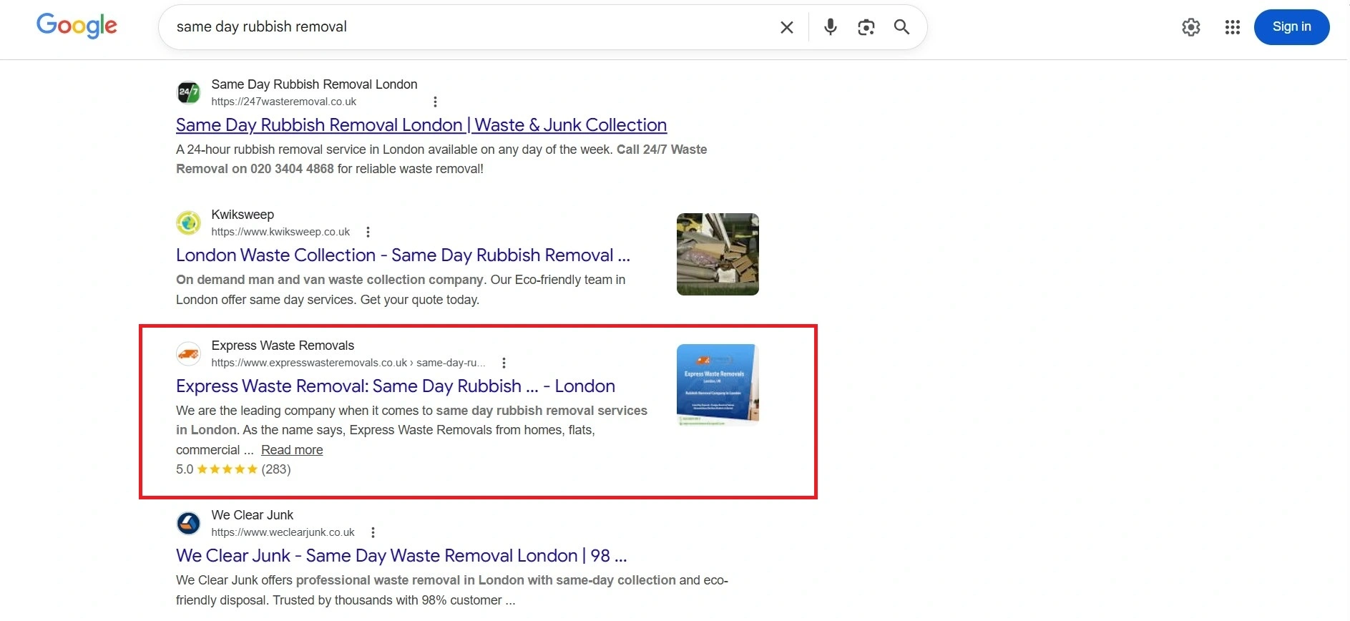Start voice search with microphone icon

pos(830,27)
